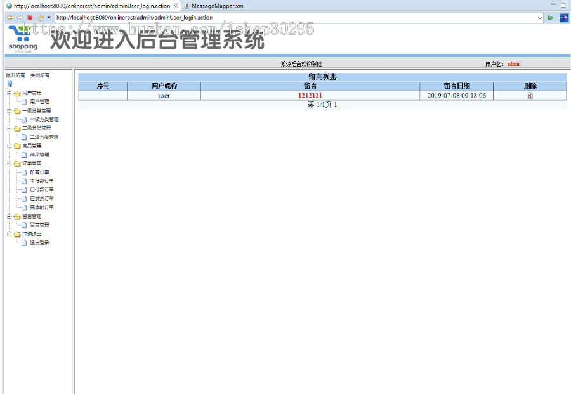Viewport: 571px width, 394px height.
Task: Click the green Go arrow beside the URL
Action: 549,17
